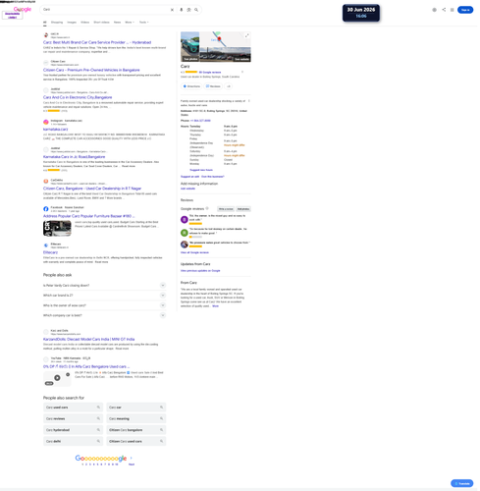Click the Translate button at bottom right

[462, 483]
